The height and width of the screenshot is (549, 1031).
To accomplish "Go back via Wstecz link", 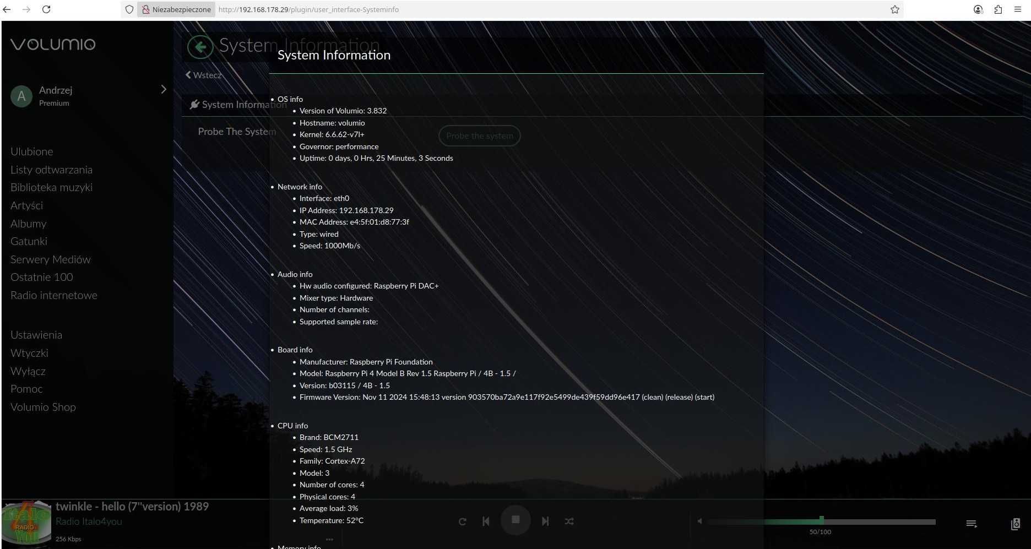I will 203,75.
